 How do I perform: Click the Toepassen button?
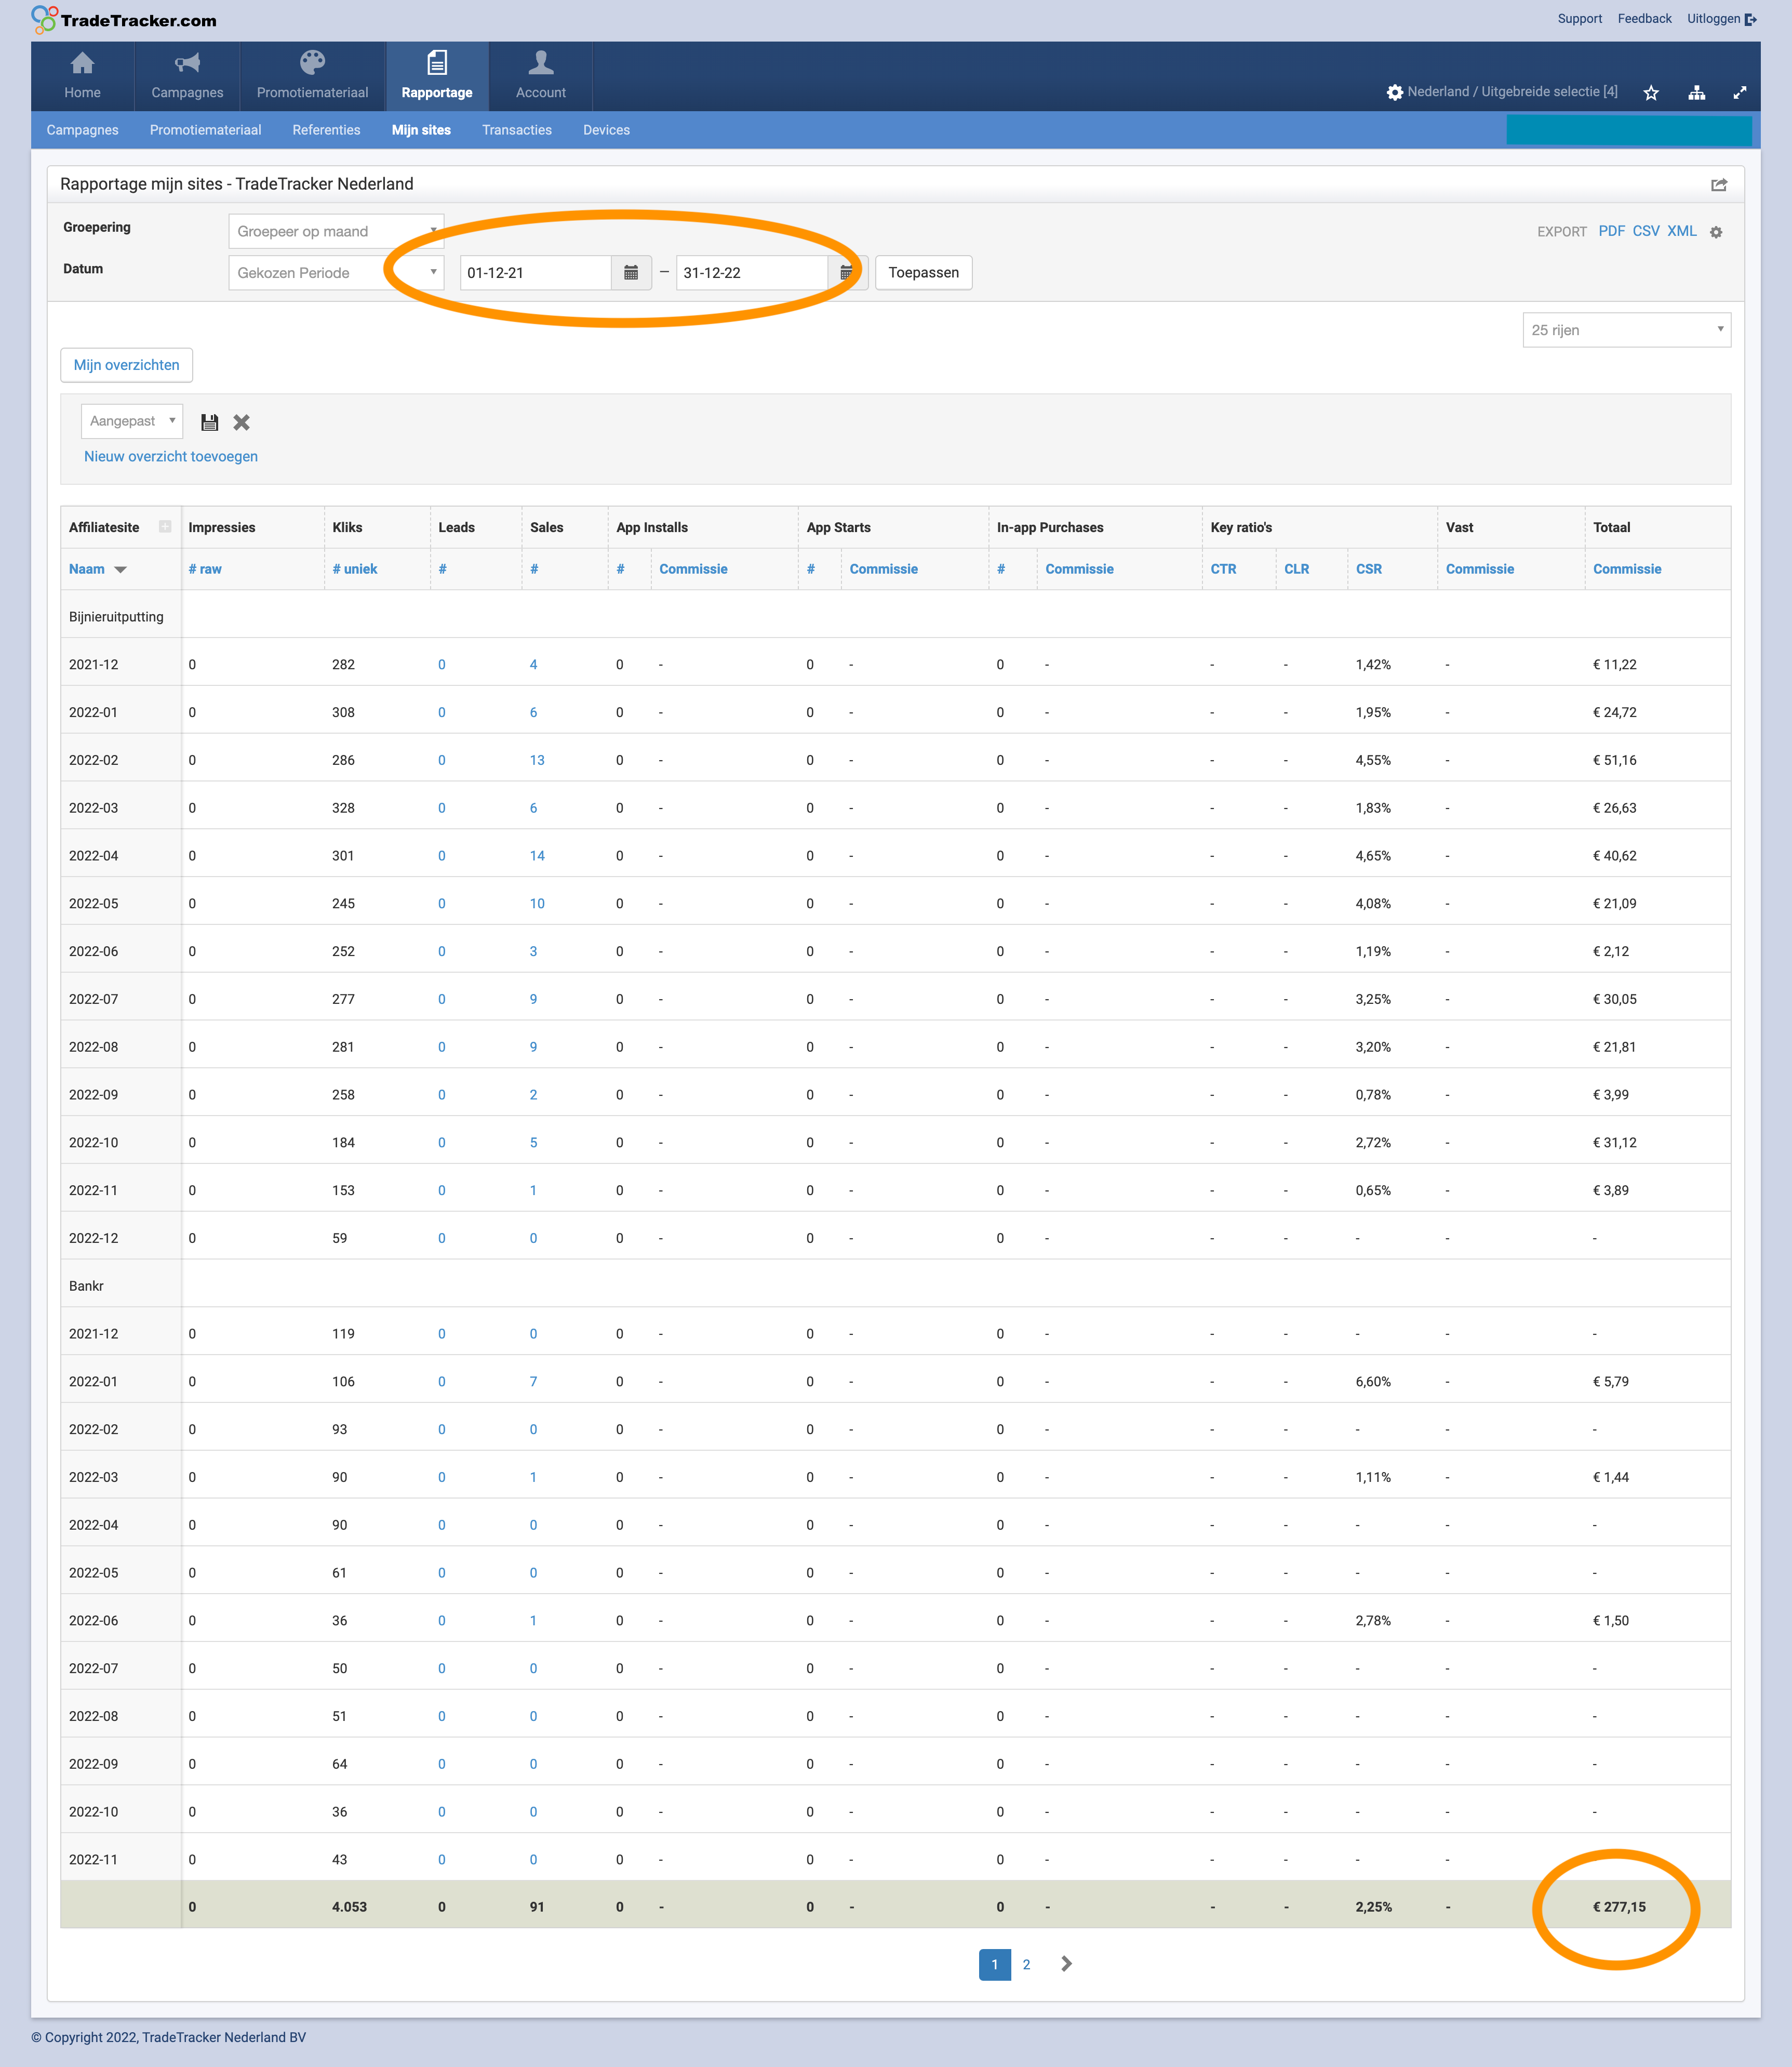(923, 272)
